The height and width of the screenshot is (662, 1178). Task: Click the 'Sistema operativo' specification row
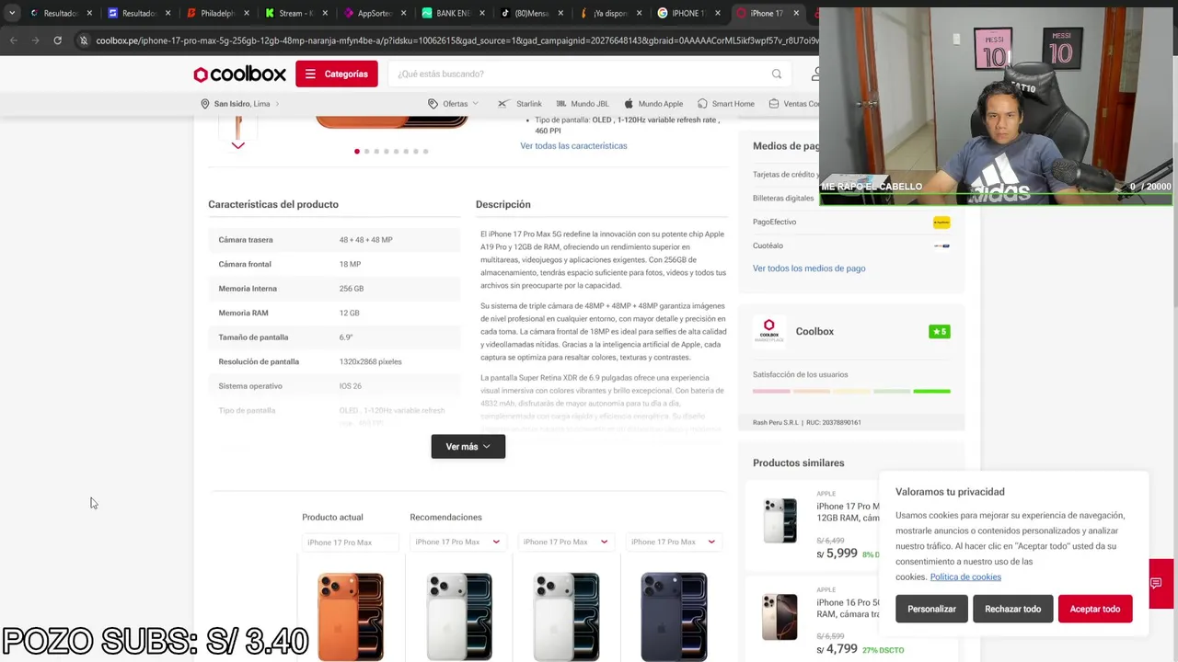[334, 386]
